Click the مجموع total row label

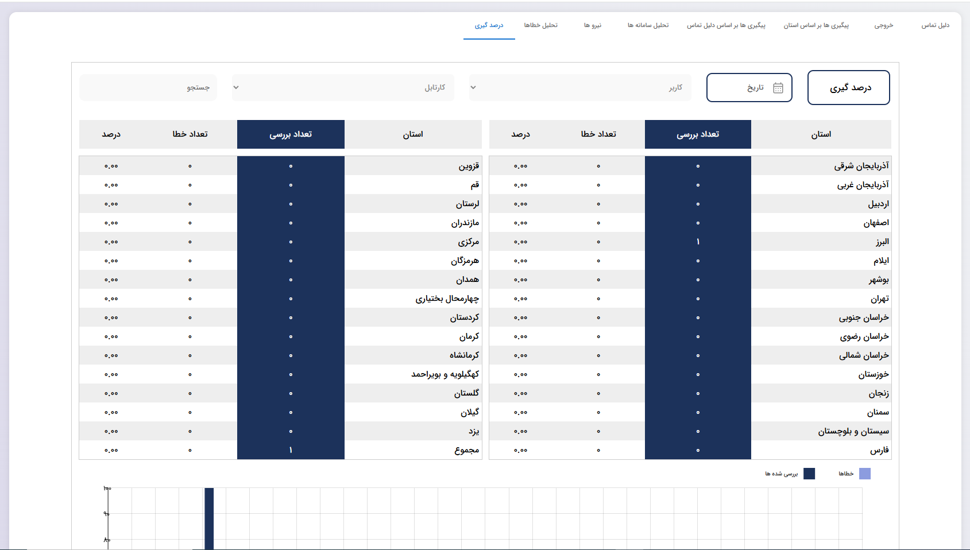(467, 450)
